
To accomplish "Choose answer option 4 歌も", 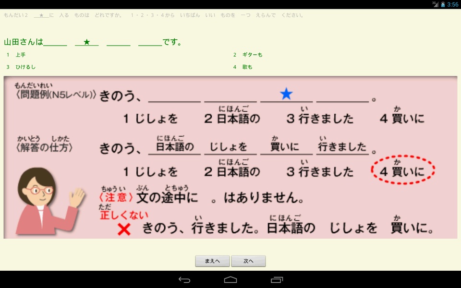I will pyautogui.click(x=243, y=67).
